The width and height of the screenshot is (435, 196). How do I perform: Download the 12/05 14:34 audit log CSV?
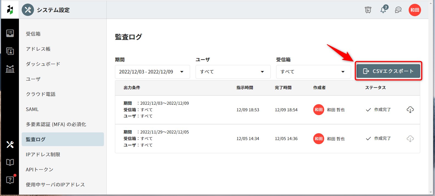pyautogui.click(x=410, y=139)
